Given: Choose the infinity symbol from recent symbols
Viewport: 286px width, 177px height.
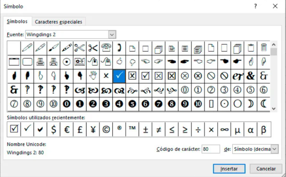Looking at the screenshot, I should click(224, 129).
